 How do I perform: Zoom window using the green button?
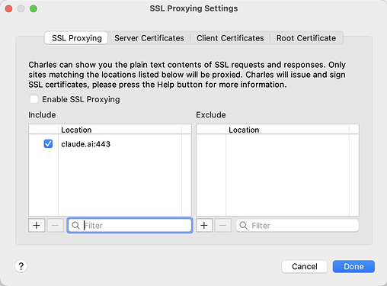[34, 8]
